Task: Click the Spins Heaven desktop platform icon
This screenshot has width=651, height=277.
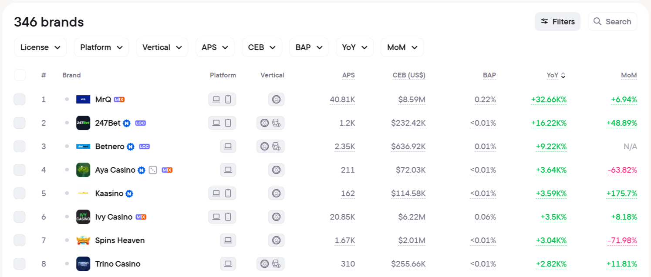Action: [x=228, y=240]
